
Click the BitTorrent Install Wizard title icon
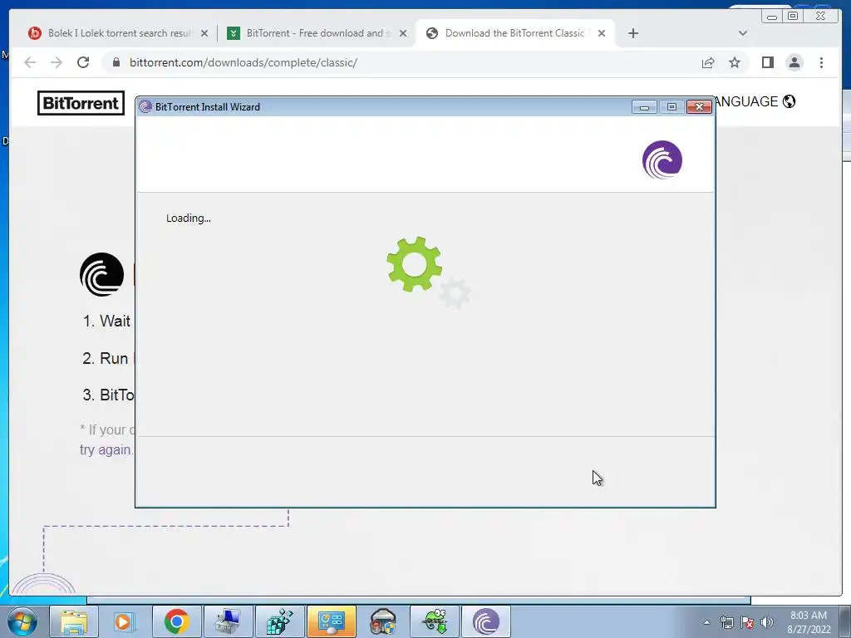[145, 107]
